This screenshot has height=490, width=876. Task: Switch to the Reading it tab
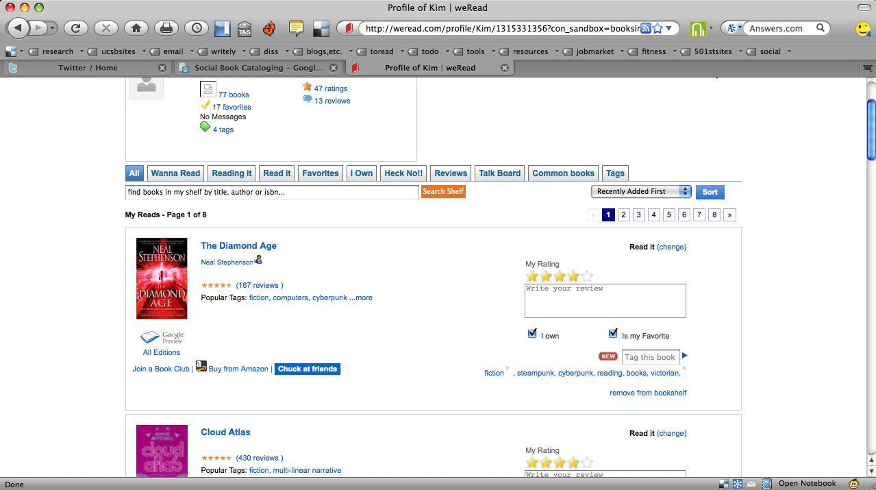coord(231,173)
